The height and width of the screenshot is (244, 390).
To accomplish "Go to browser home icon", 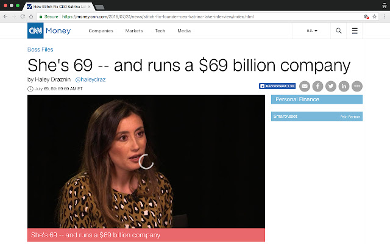I will (31, 16).
